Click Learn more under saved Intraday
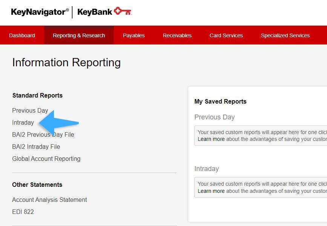 [211, 191]
